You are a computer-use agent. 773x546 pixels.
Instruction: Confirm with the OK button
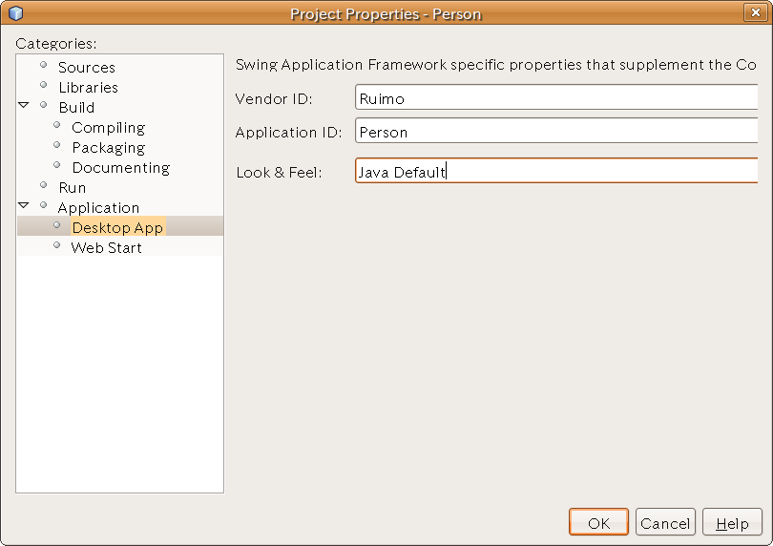point(598,523)
